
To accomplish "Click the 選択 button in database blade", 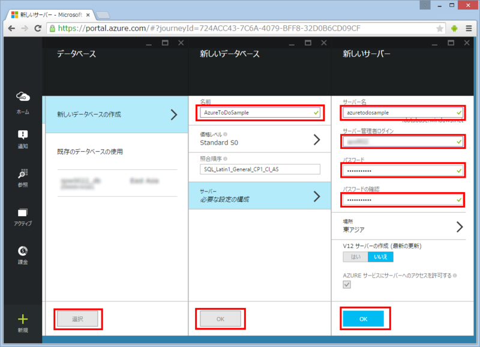I will 78,319.
